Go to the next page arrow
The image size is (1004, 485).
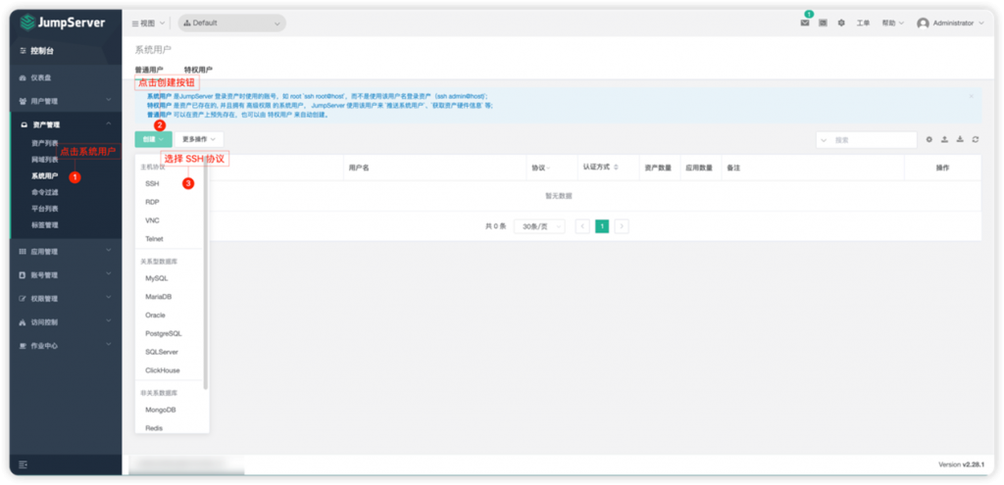621,226
